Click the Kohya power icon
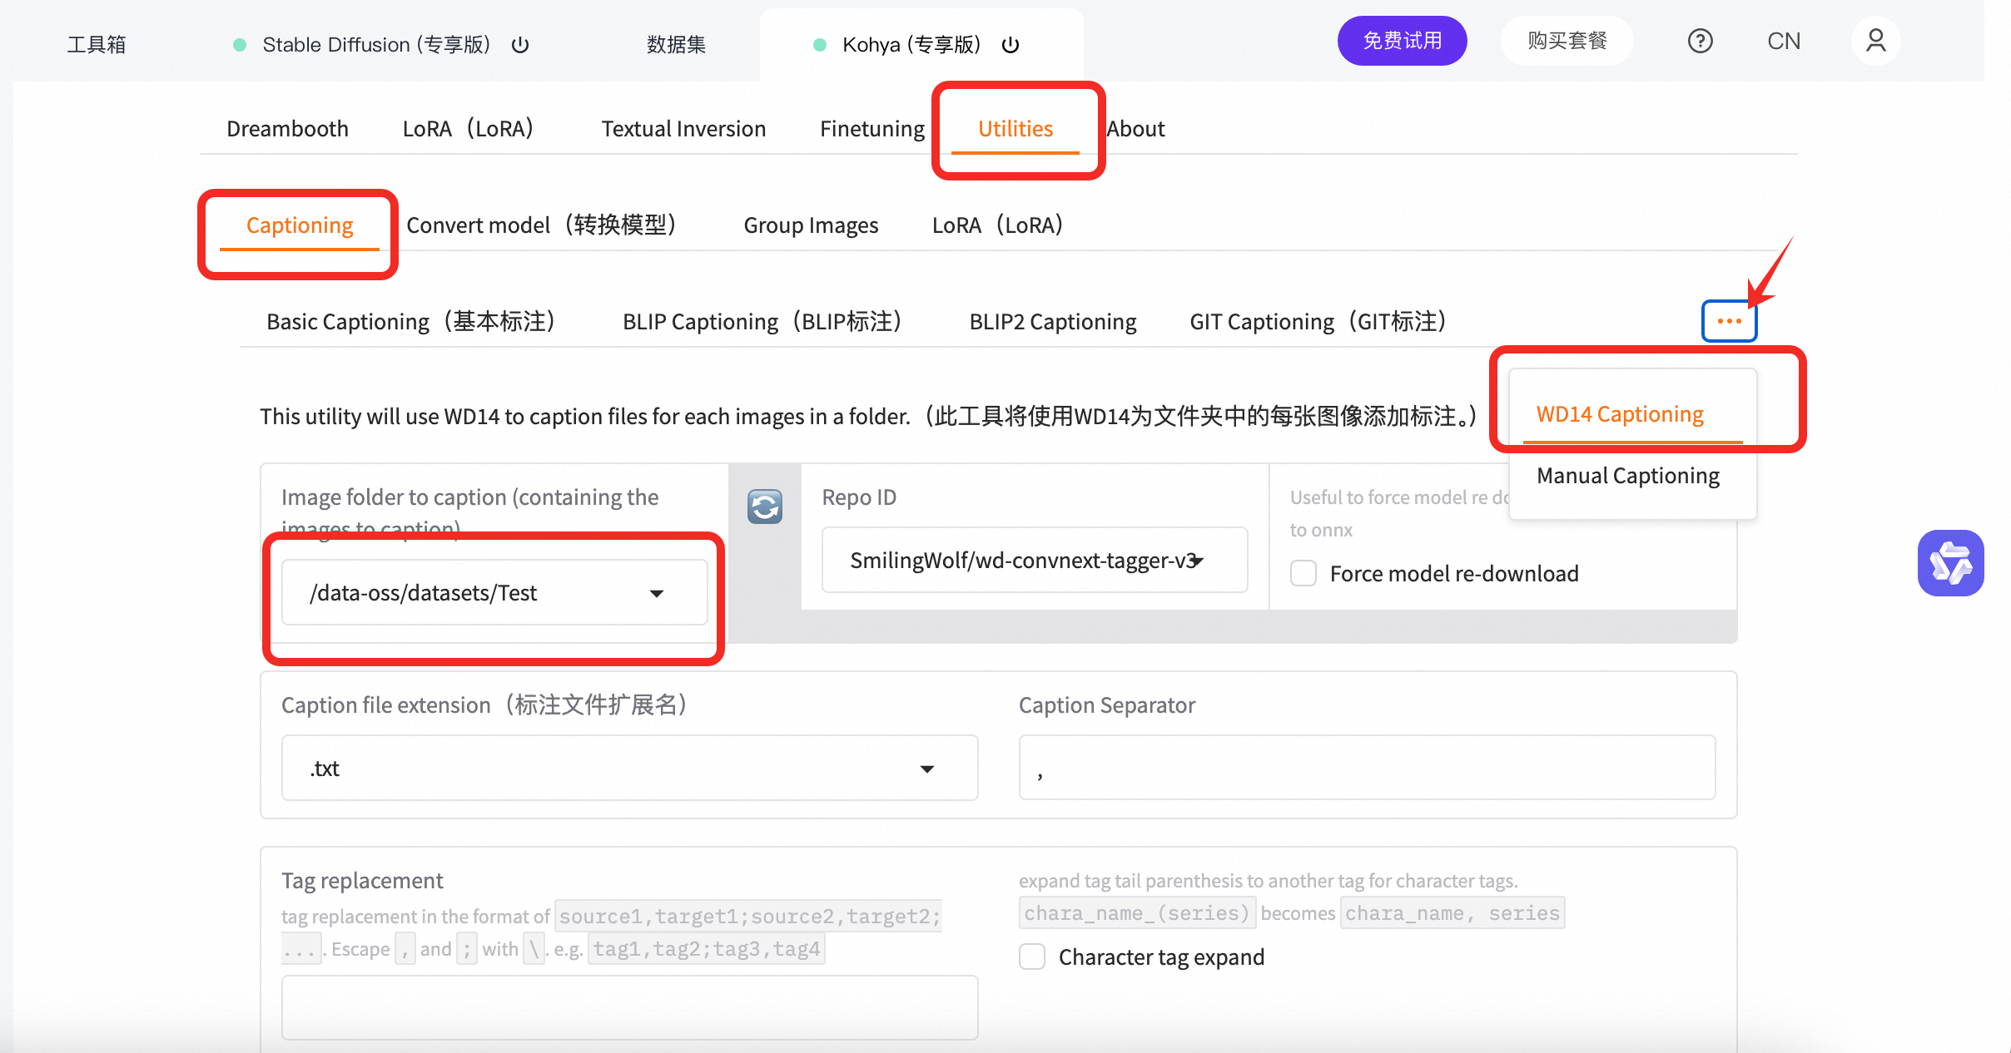The image size is (2011, 1053). click(x=1010, y=45)
